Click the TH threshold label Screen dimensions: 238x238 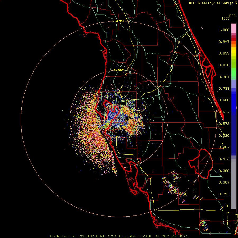227,206
